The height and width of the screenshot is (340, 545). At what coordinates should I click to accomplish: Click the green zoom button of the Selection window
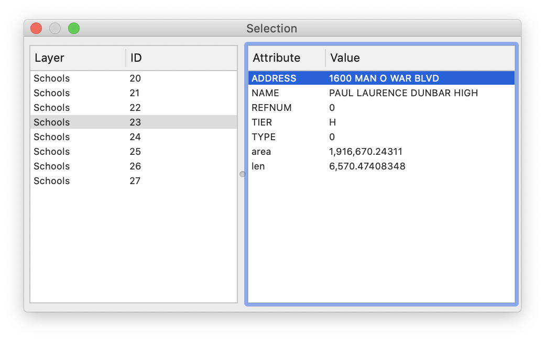tap(74, 28)
